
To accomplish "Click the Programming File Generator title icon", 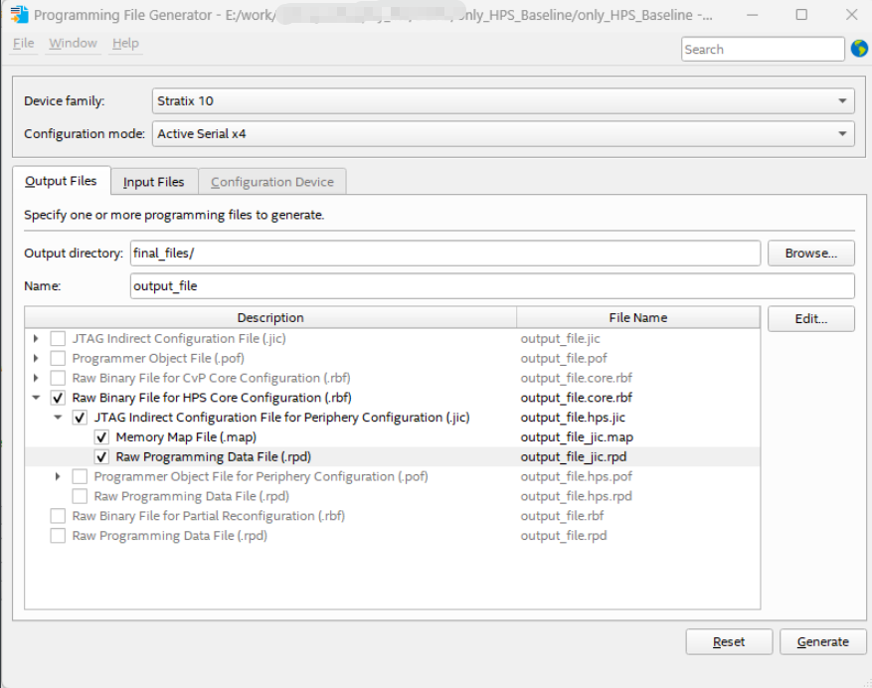I will tap(19, 15).
